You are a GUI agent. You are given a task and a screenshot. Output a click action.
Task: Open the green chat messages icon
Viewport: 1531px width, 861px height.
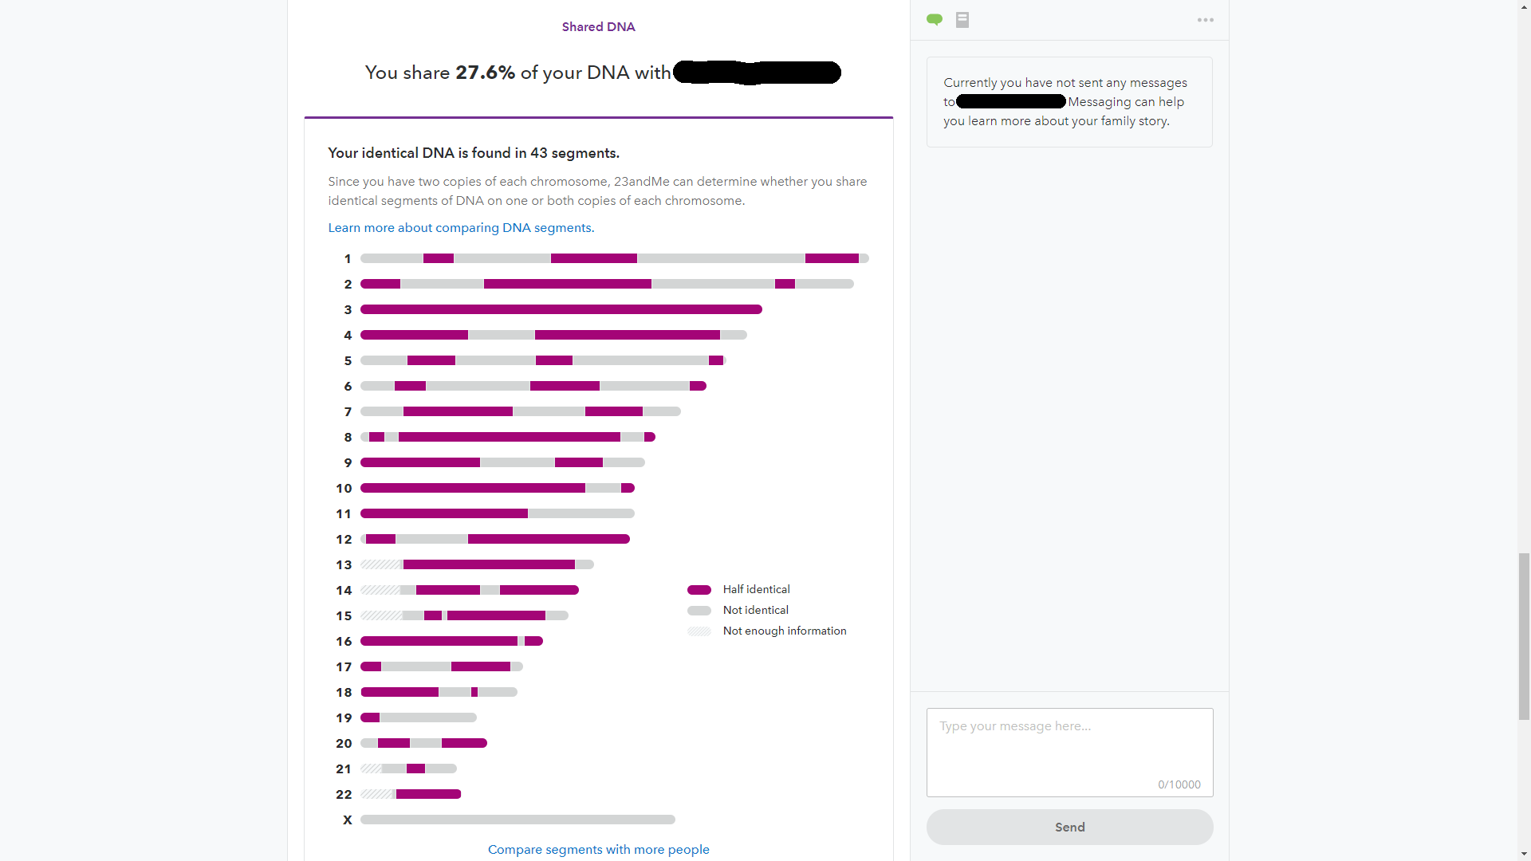tap(935, 20)
